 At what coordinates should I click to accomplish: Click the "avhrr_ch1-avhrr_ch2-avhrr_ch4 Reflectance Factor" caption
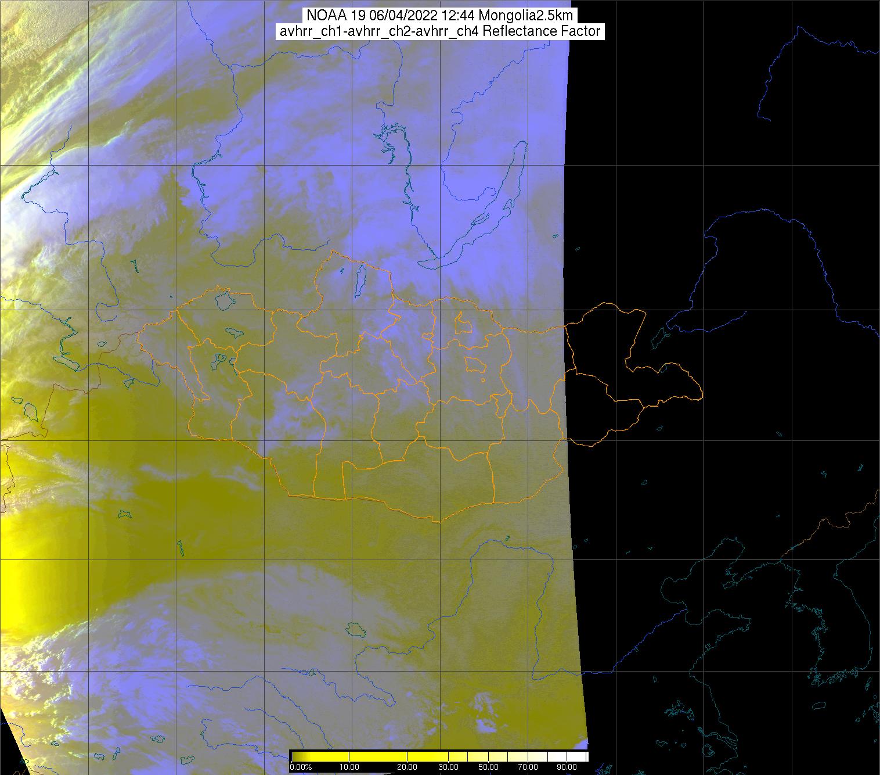pyautogui.click(x=439, y=31)
